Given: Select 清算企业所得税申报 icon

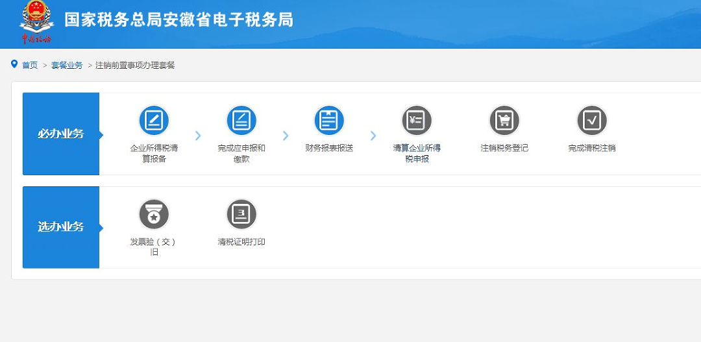Looking at the screenshot, I should coord(417,121).
